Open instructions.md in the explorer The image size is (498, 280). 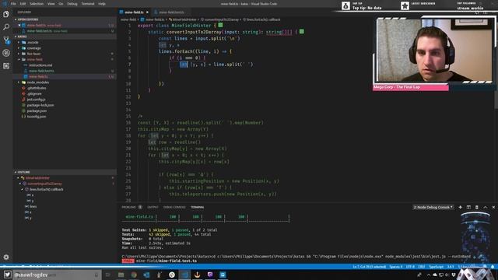coord(40,65)
